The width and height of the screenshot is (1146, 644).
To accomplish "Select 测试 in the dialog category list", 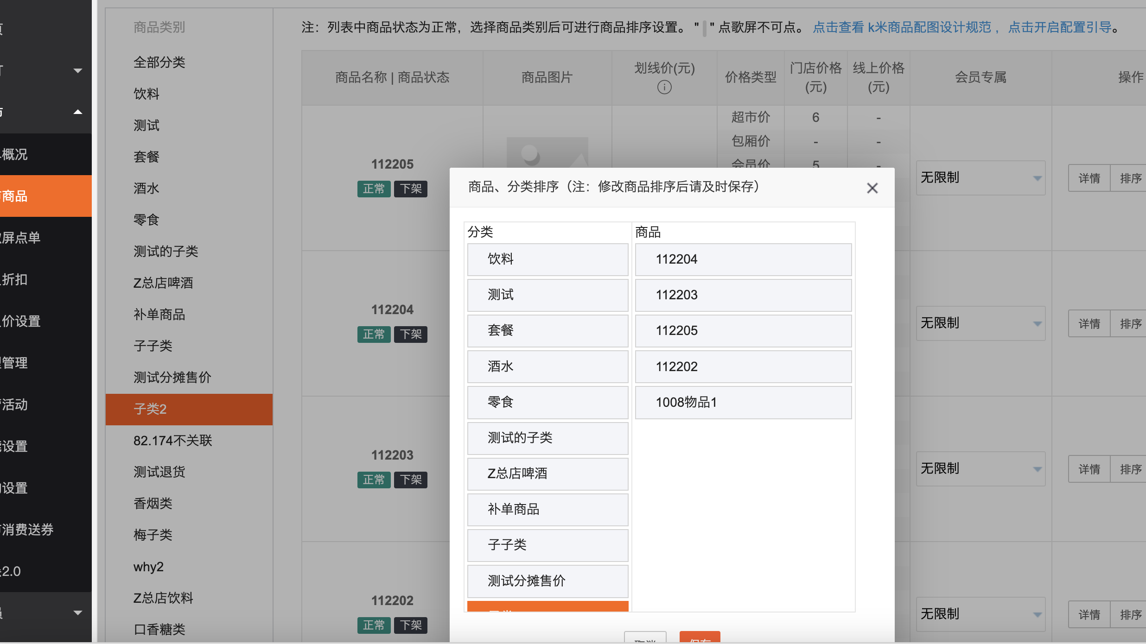I will [x=548, y=295].
